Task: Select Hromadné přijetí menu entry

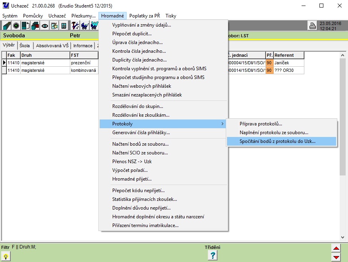Action: click(x=132, y=179)
